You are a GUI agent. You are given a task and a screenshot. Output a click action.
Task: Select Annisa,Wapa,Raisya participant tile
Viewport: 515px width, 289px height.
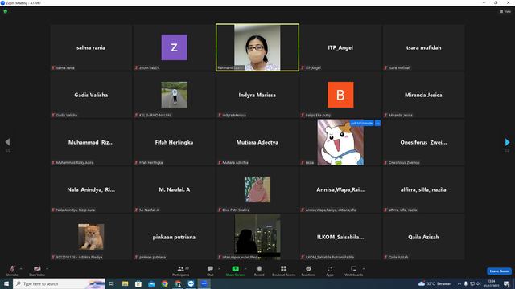(340, 189)
